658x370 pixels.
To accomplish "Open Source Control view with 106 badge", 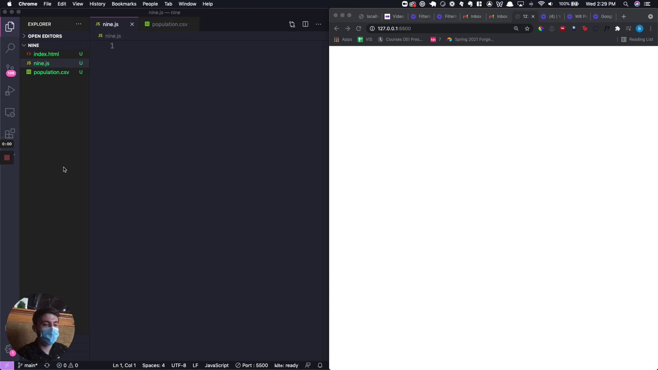I will tap(10, 69).
